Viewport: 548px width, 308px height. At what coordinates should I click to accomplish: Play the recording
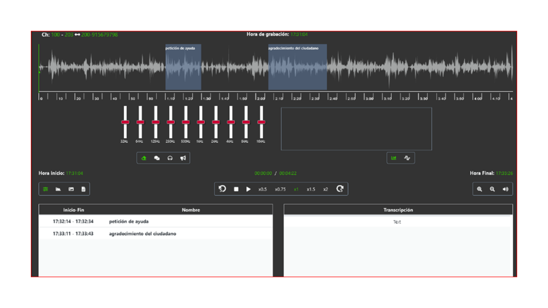tap(248, 189)
